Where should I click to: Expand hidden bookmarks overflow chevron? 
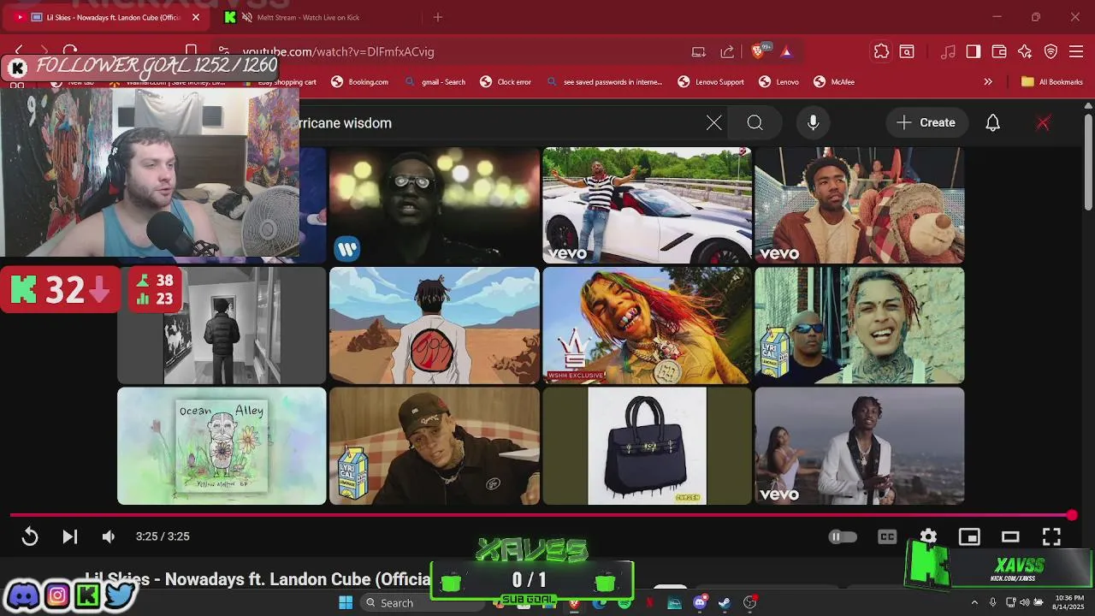coord(988,82)
